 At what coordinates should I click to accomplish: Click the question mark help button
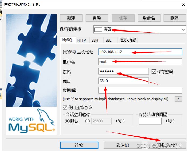tap(178, 99)
